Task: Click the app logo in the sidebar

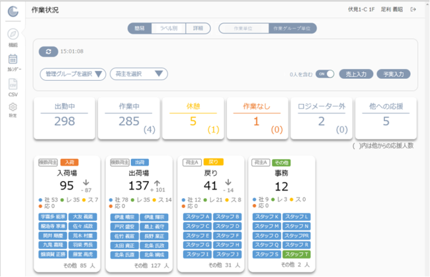Action: click(13, 11)
